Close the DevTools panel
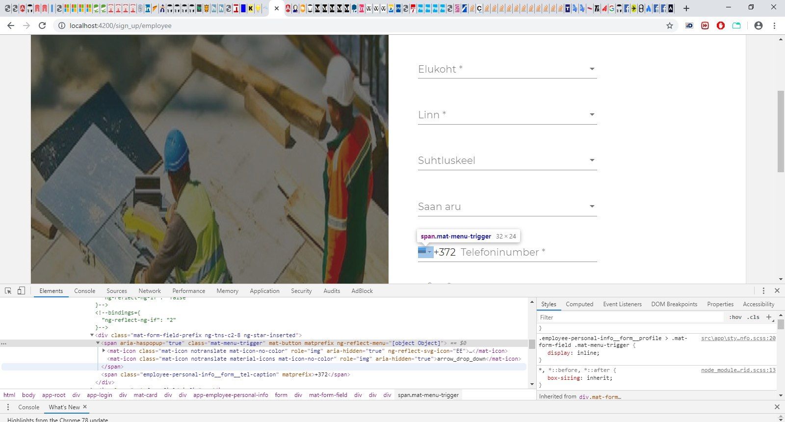This screenshot has height=422, width=785. [777, 290]
